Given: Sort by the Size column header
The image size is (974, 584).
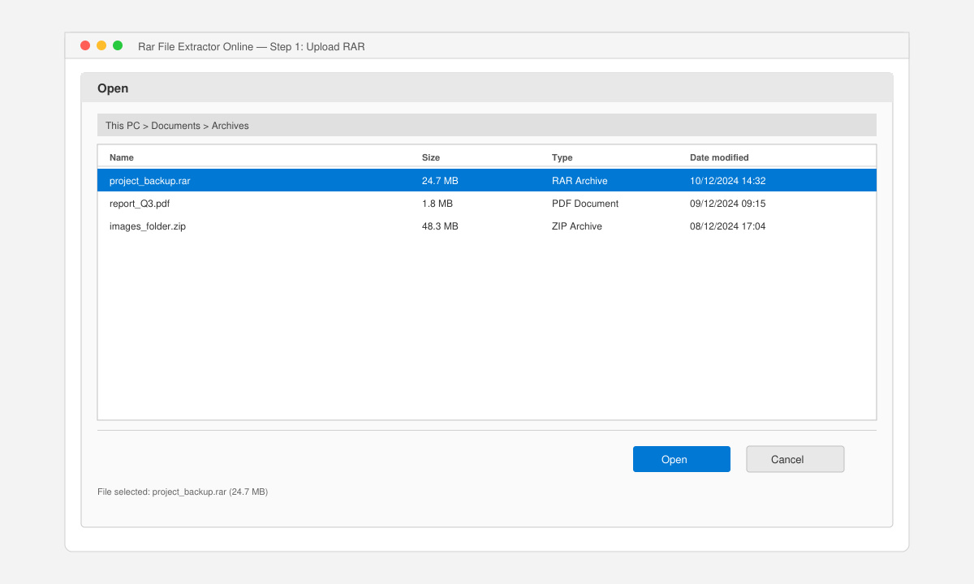Looking at the screenshot, I should pos(431,157).
